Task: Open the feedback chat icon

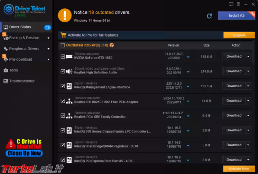Action: pyautogui.click(x=231, y=4)
